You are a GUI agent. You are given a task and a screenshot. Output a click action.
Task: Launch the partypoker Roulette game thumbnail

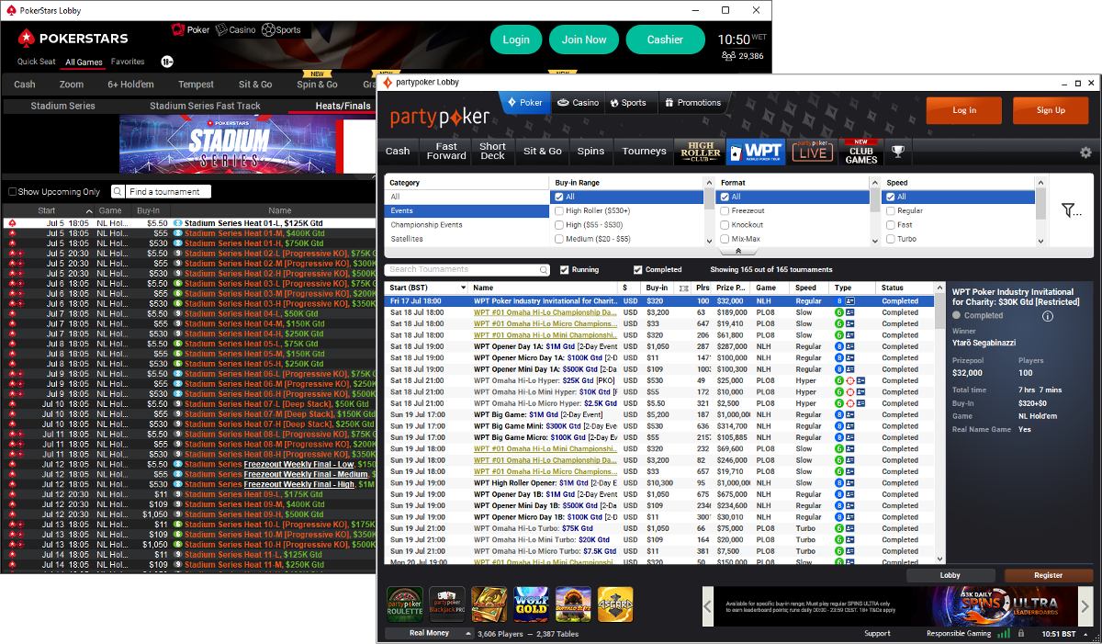pos(405,605)
